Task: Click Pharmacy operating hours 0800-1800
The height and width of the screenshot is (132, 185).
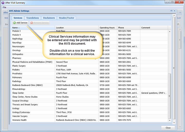Action: click(108, 58)
